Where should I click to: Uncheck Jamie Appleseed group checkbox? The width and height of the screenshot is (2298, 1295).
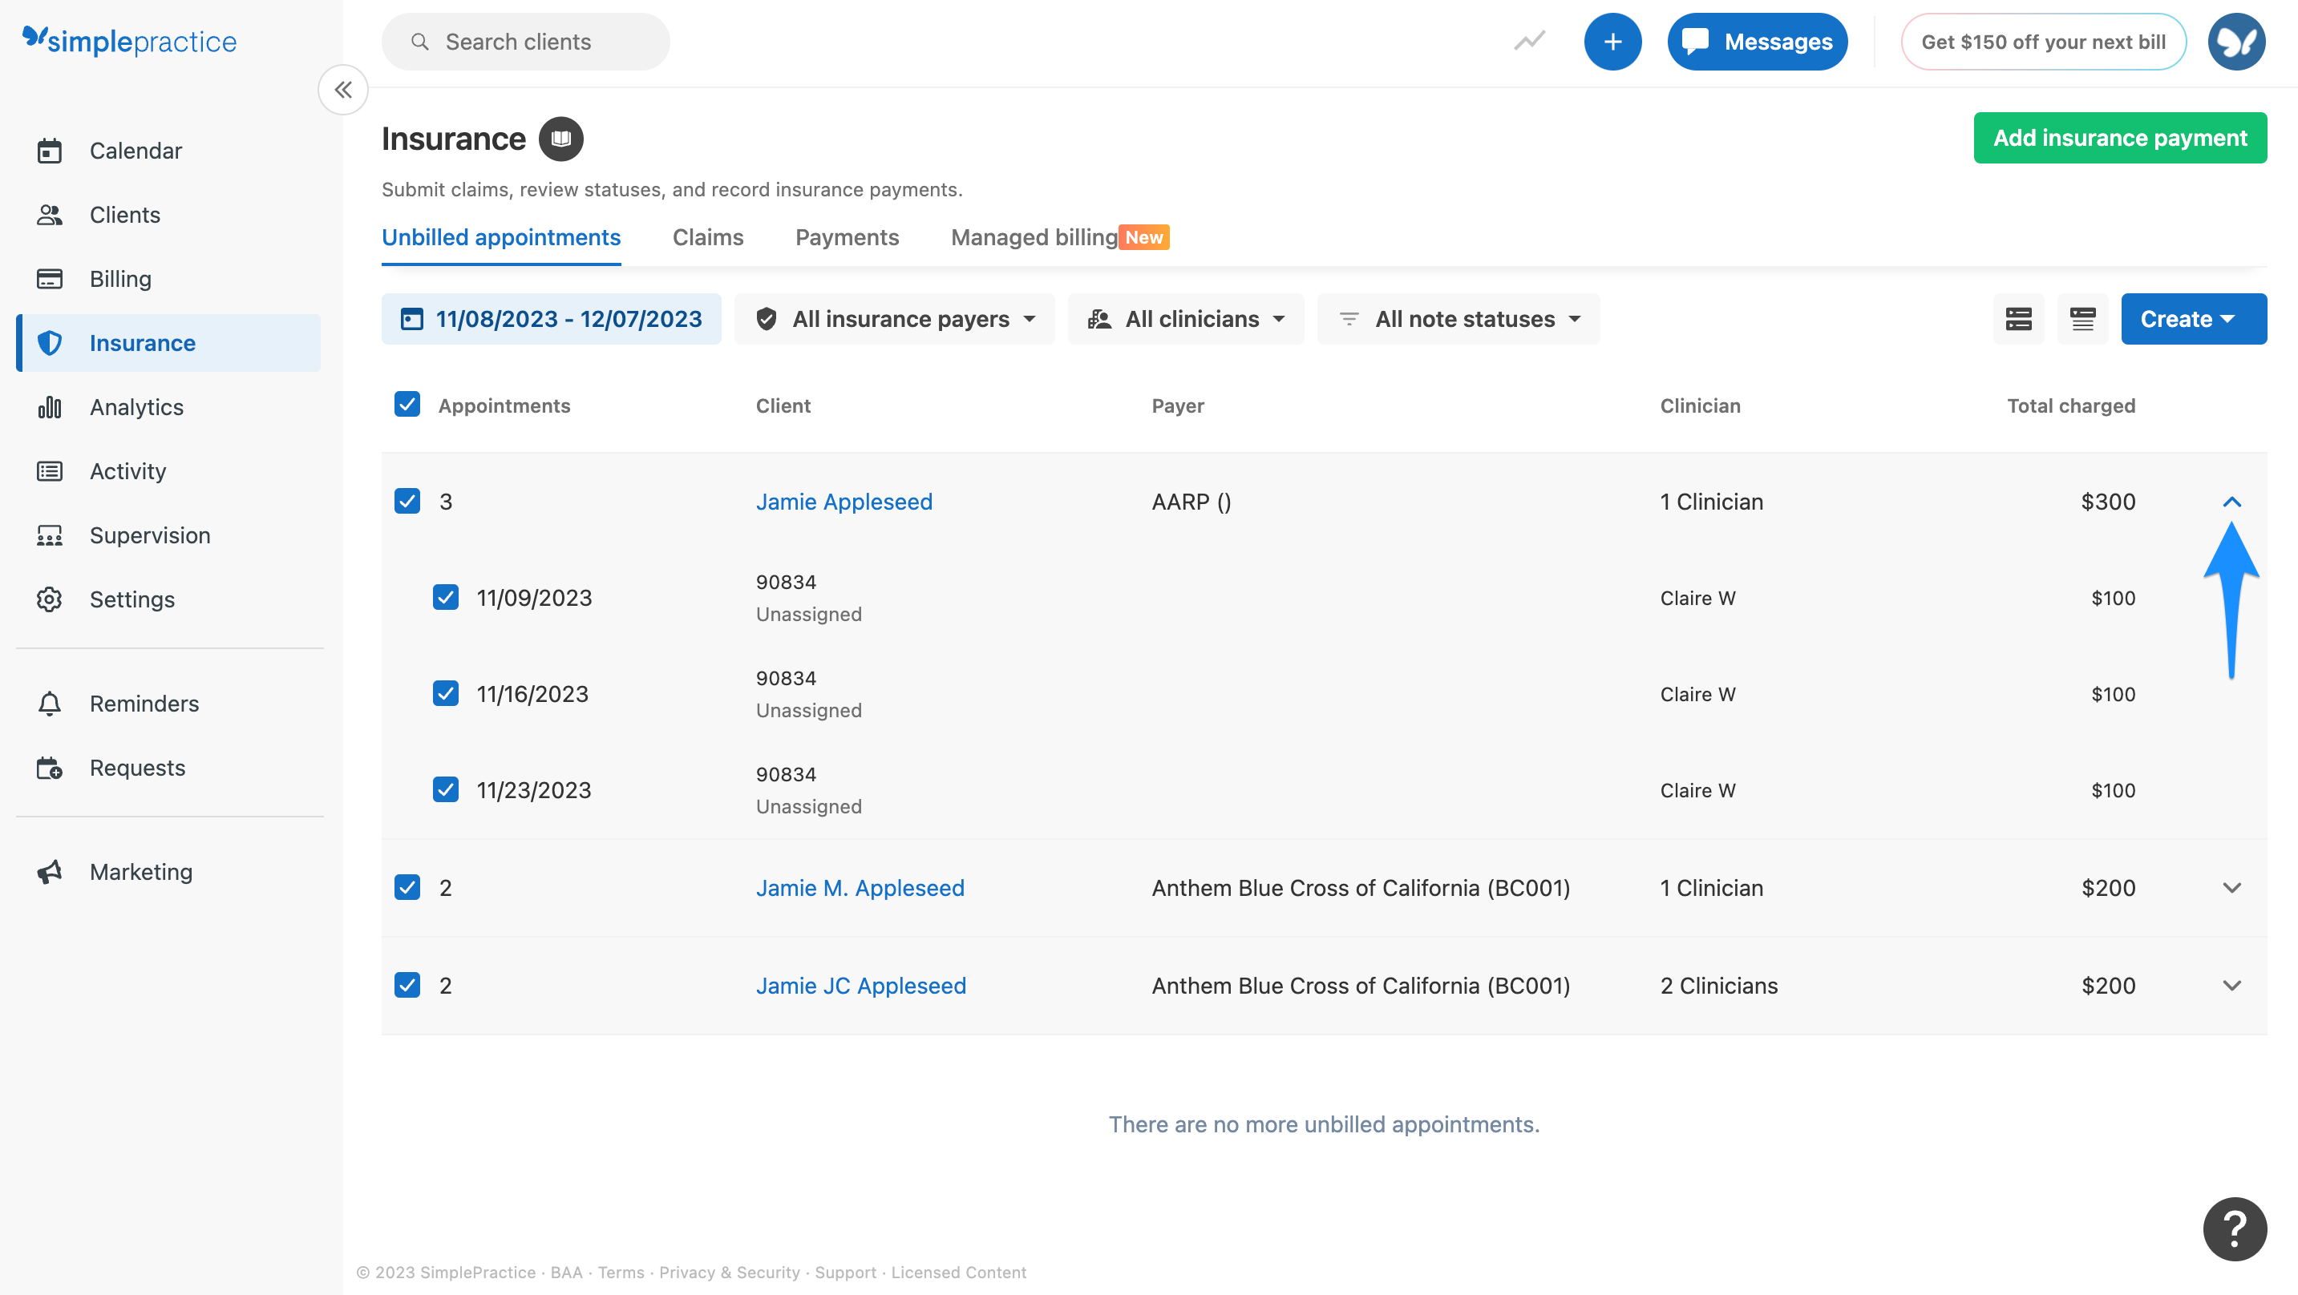point(407,501)
